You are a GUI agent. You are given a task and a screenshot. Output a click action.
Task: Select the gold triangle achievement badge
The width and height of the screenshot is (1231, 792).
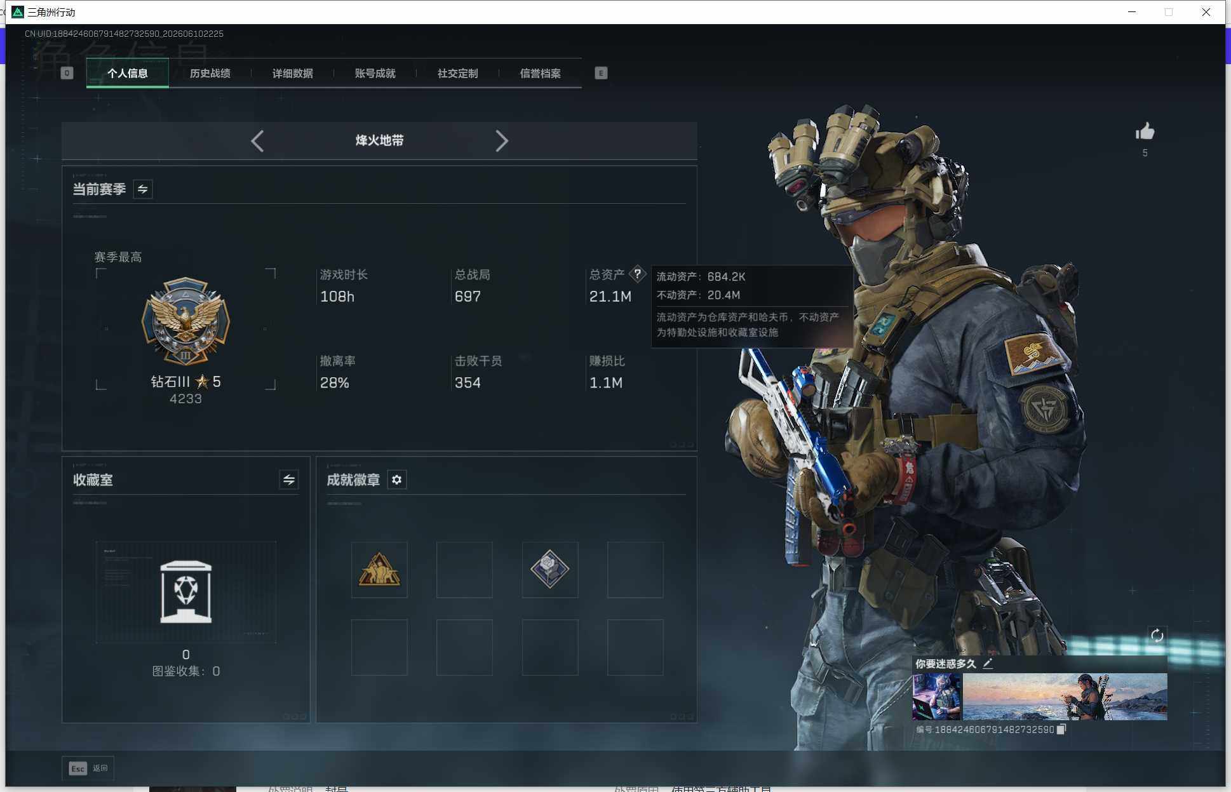pos(379,570)
